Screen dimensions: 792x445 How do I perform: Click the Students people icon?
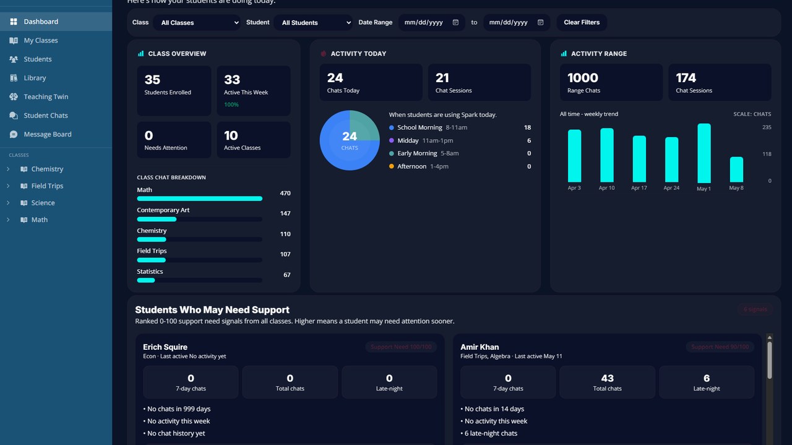pos(14,59)
